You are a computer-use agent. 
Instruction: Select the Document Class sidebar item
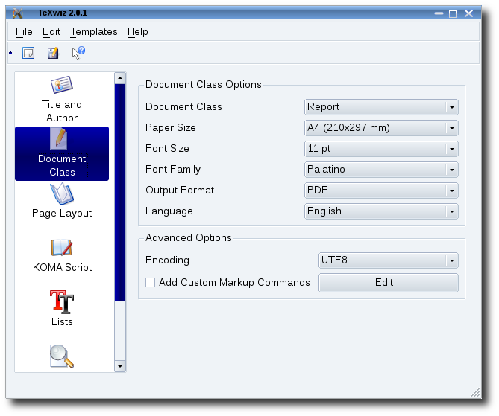[62, 154]
